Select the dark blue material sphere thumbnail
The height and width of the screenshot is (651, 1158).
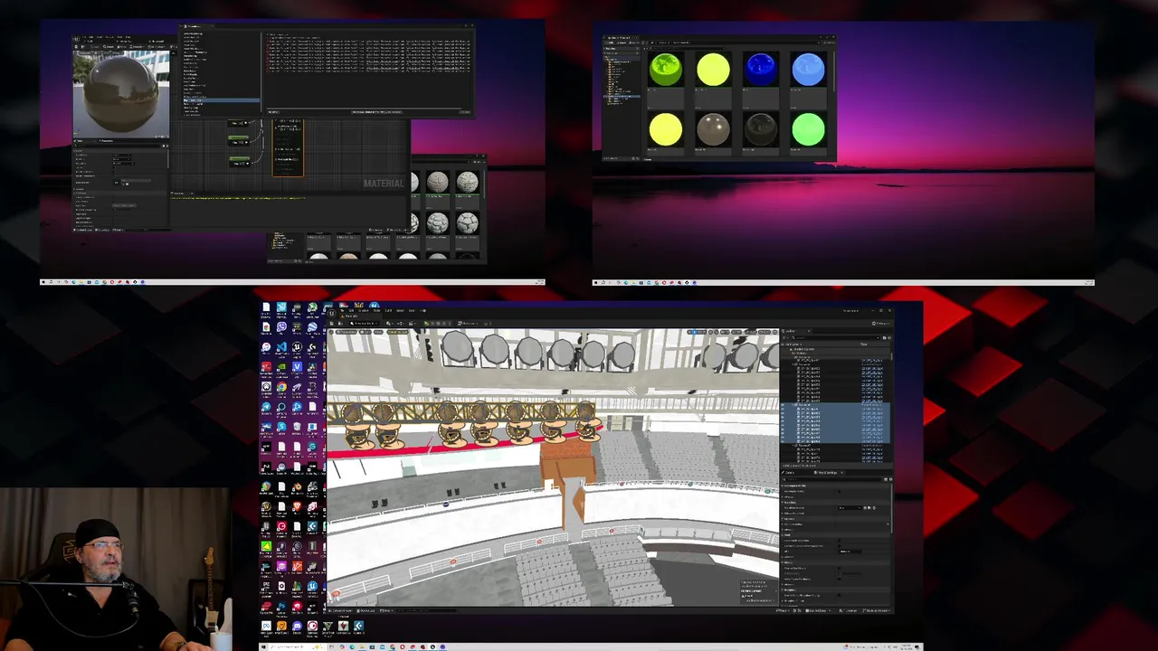pos(761,69)
